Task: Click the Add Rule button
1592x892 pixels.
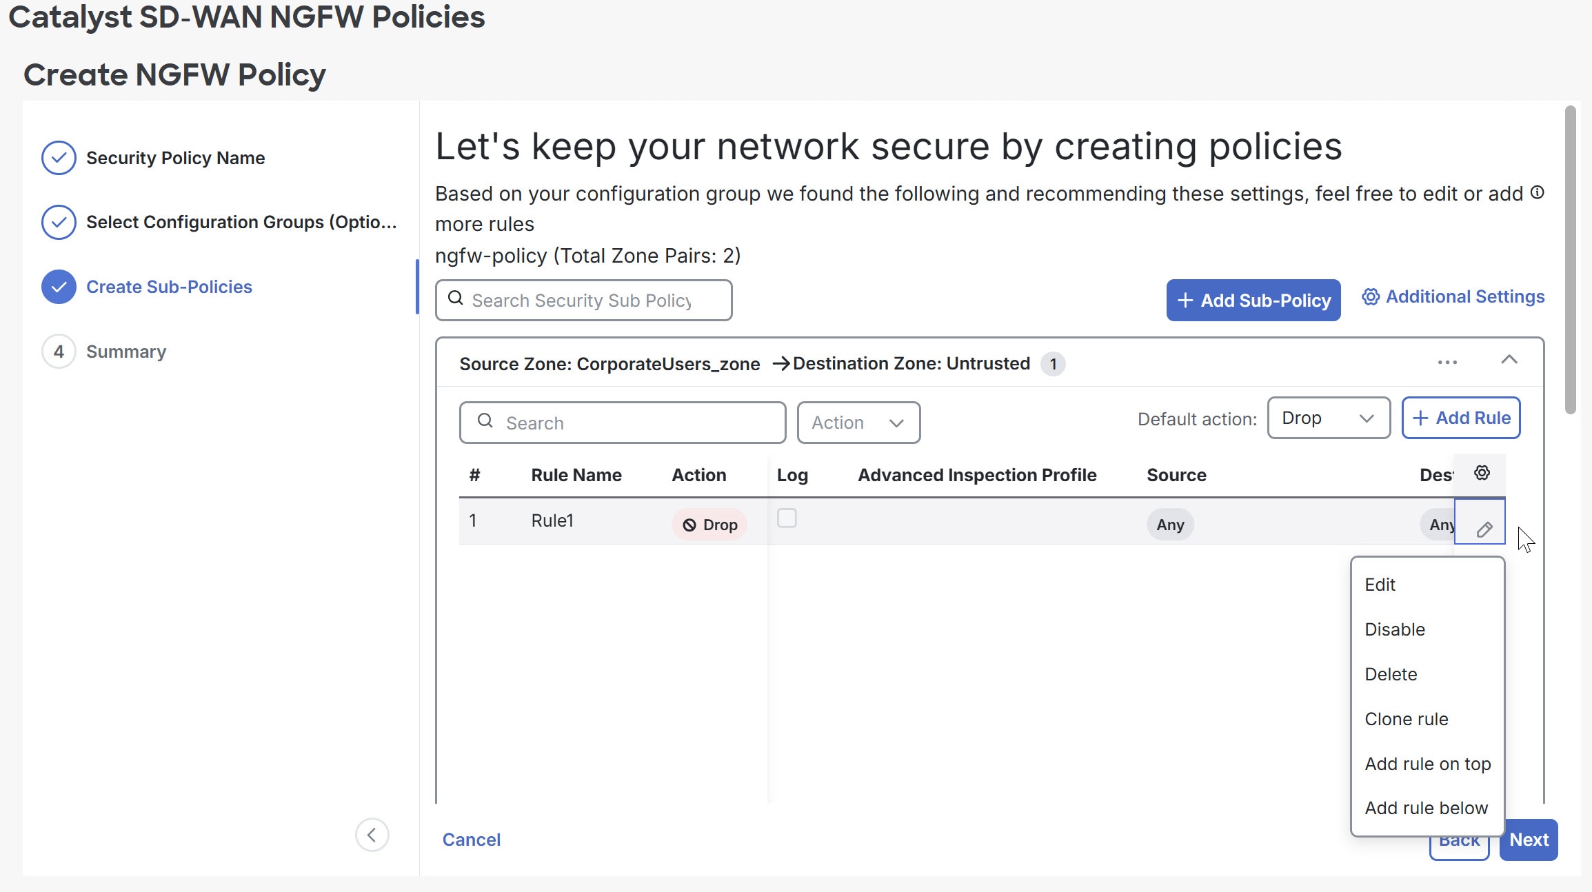Action: 1460,418
